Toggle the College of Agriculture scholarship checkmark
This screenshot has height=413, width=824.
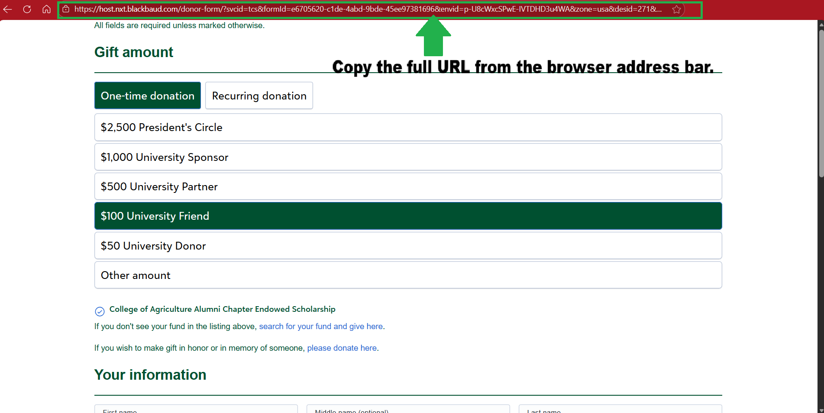point(100,311)
